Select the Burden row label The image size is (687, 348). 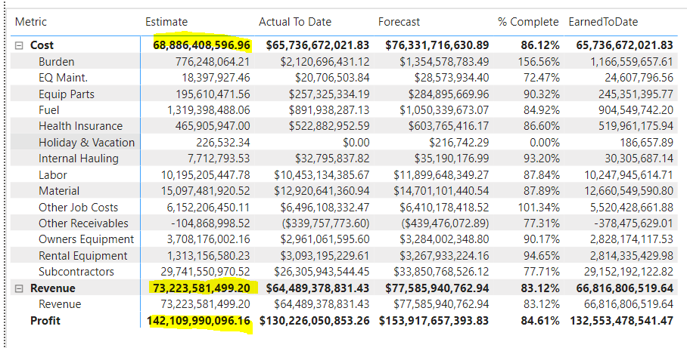[x=57, y=62]
